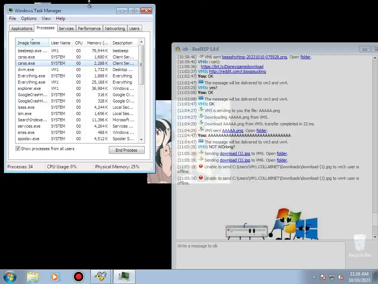Select the lsass.exe process row
The height and width of the screenshot is (284, 378).
(77, 107)
